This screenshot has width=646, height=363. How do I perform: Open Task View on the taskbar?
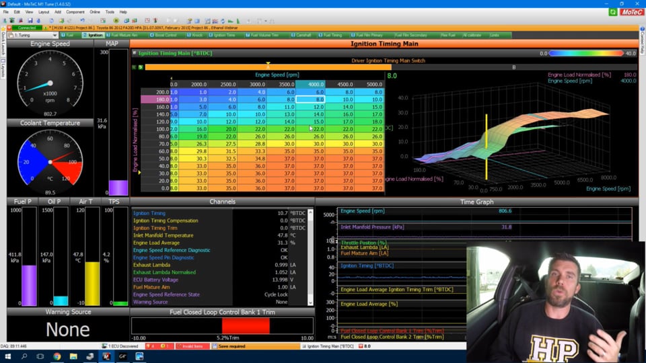[x=40, y=356]
